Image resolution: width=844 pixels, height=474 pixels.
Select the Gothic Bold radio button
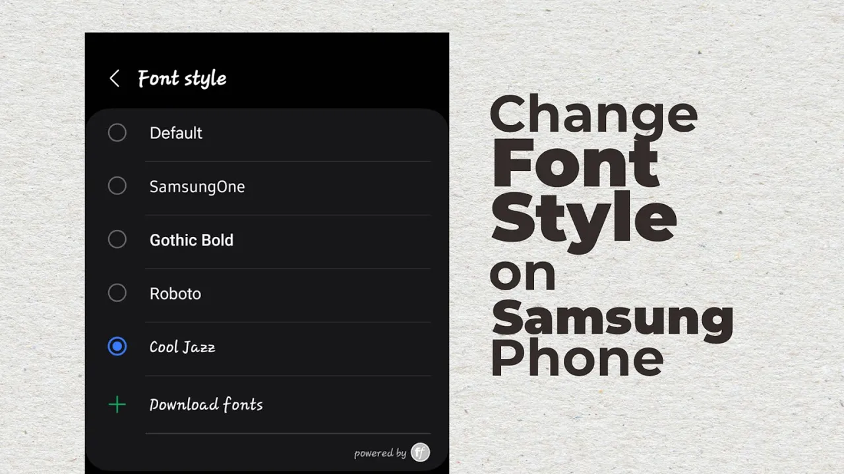(x=117, y=240)
